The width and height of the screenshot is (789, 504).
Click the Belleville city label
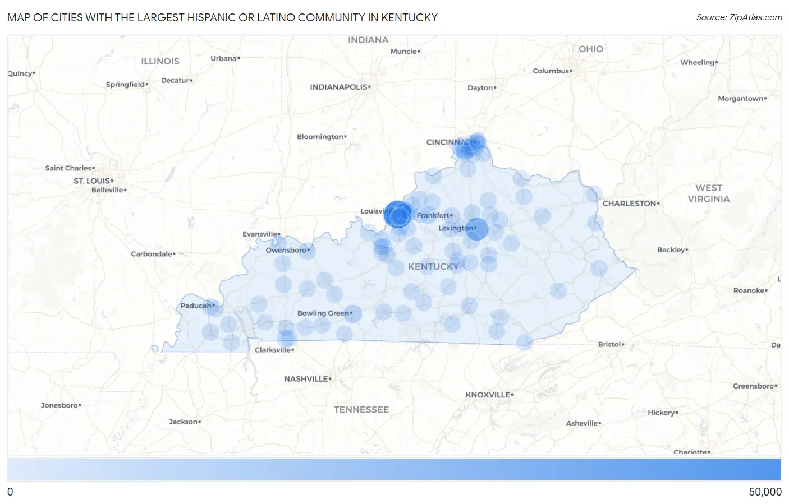(108, 190)
